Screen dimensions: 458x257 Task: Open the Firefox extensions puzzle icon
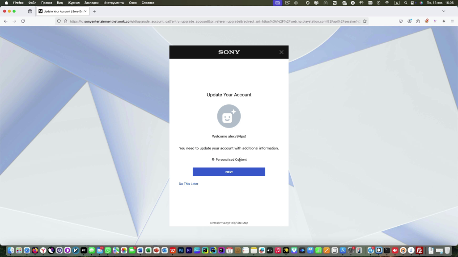(418, 21)
